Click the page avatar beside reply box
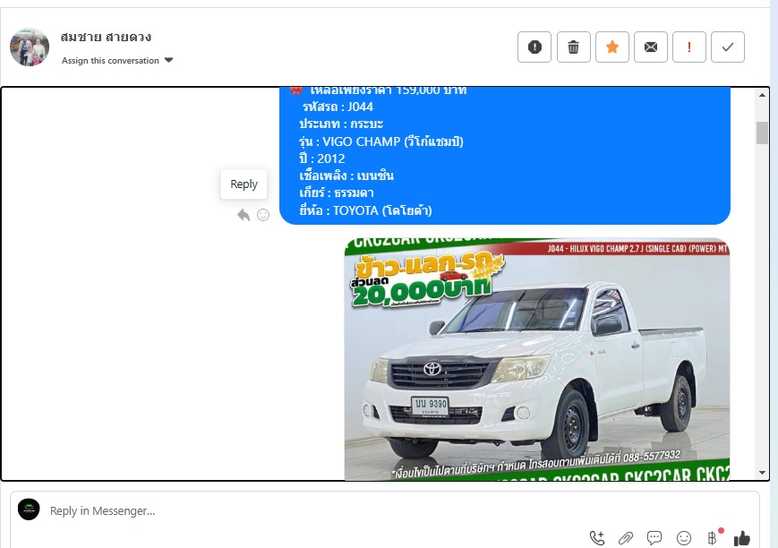The width and height of the screenshot is (778, 548). tap(29, 509)
